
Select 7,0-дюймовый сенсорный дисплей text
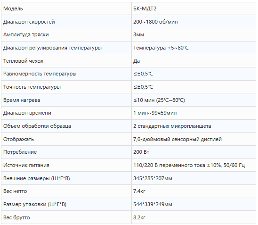177,139
